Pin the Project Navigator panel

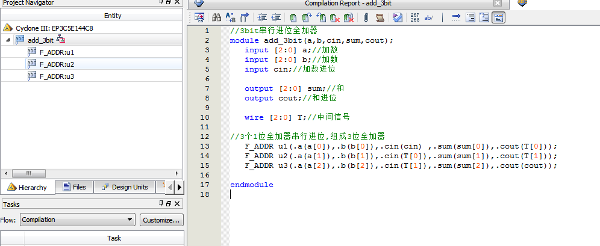click(161, 3)
